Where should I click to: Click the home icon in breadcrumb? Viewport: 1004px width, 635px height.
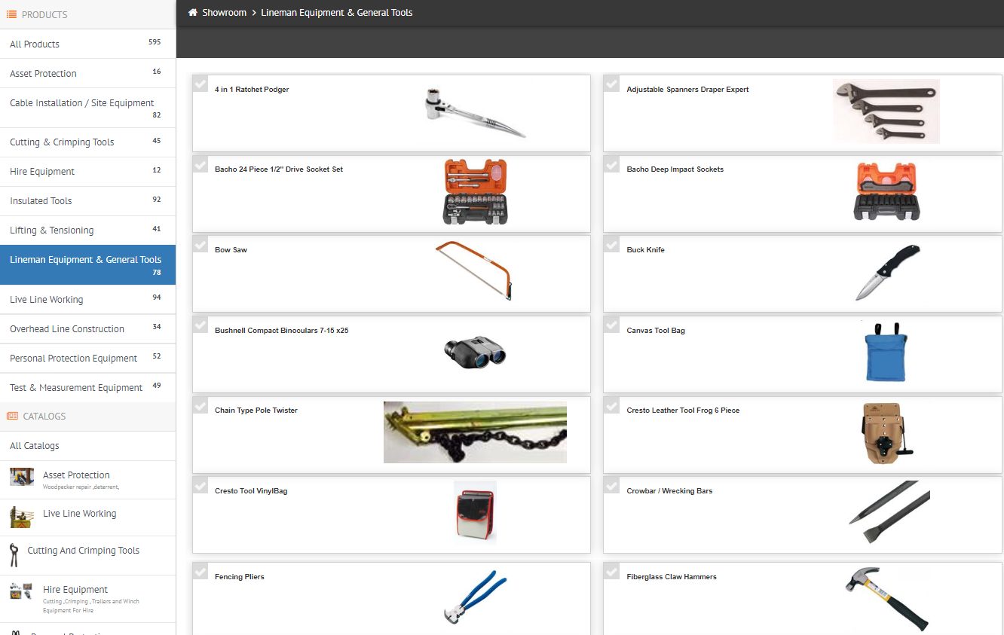point(193,13)
